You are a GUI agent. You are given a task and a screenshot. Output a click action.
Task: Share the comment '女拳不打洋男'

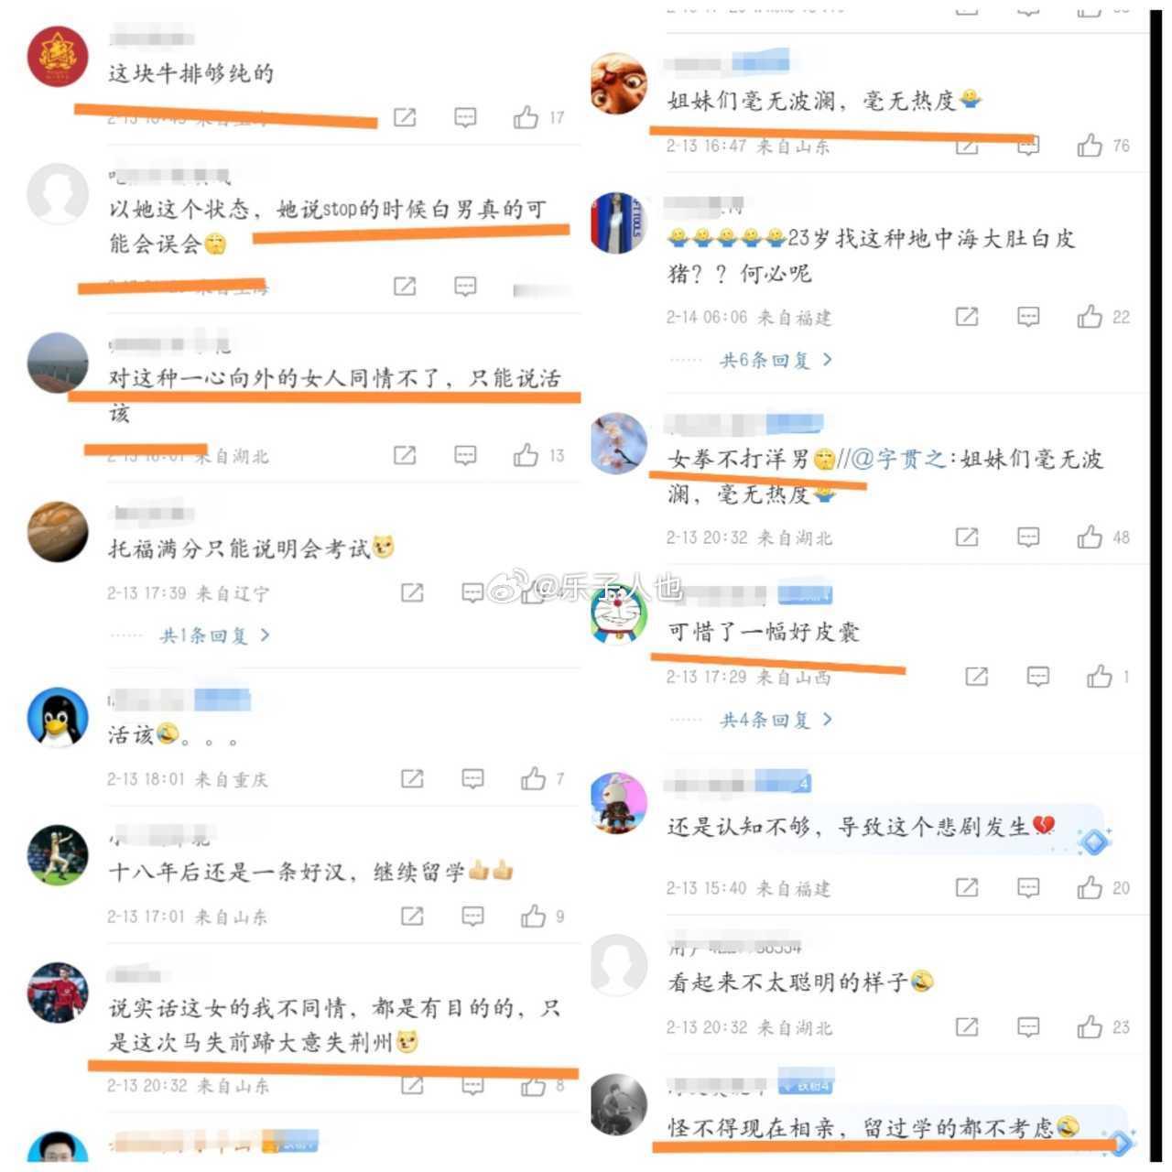tap(967, 537)
